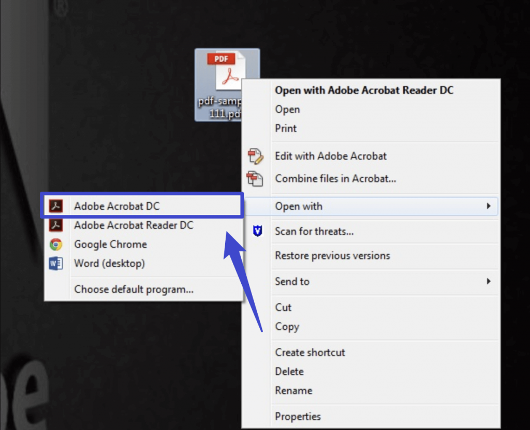Expand the Send to submenu arrow
Image resolution: width=530 pixels, height=430 pixels.
[x=489, y=281]
